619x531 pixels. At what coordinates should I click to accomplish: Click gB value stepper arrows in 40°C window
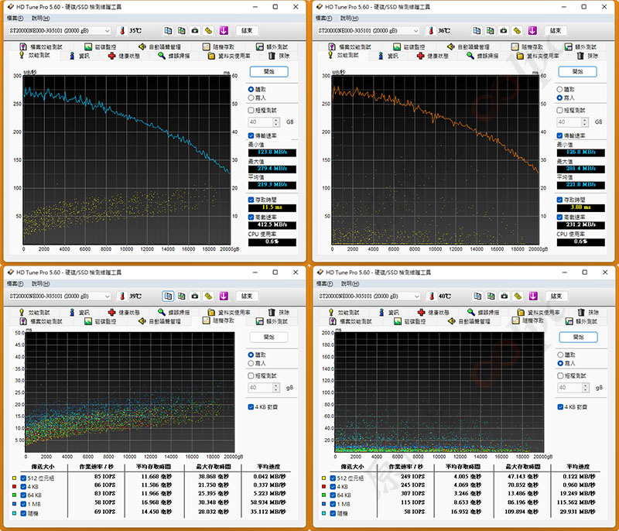click(586, 387)
